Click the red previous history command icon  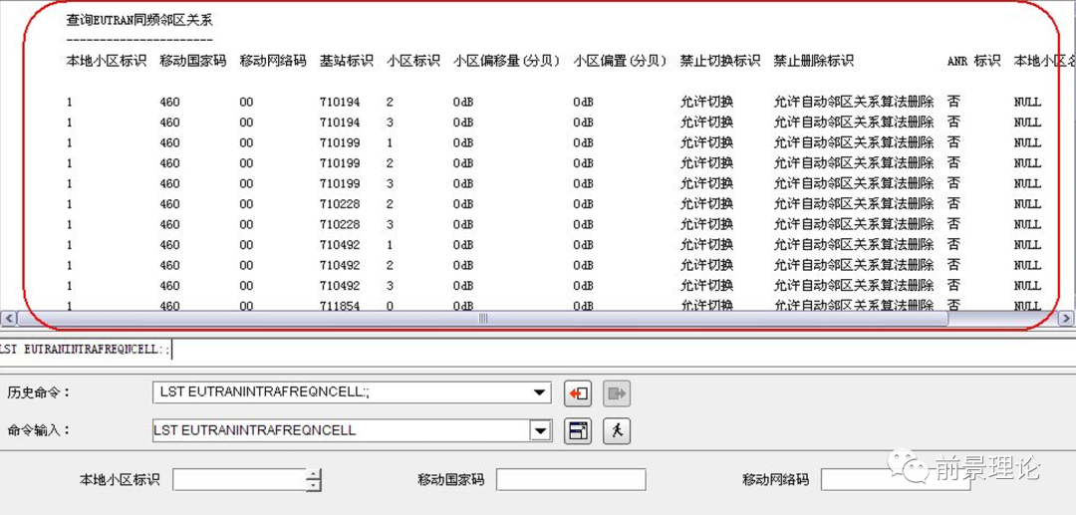coord(577,393)
